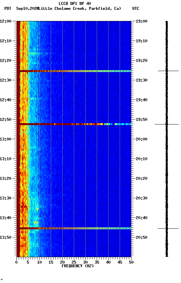Click the '0' frequency axis tick label
The image size is (181, 283).
point(16,262)
